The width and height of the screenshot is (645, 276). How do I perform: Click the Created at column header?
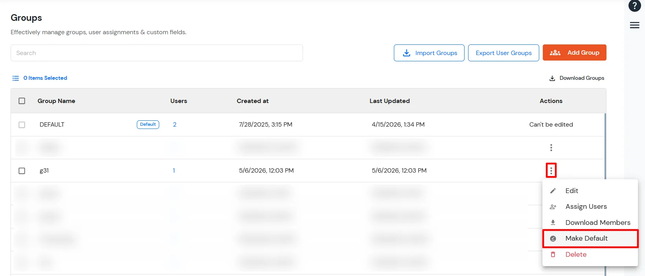tap(253, 101)
